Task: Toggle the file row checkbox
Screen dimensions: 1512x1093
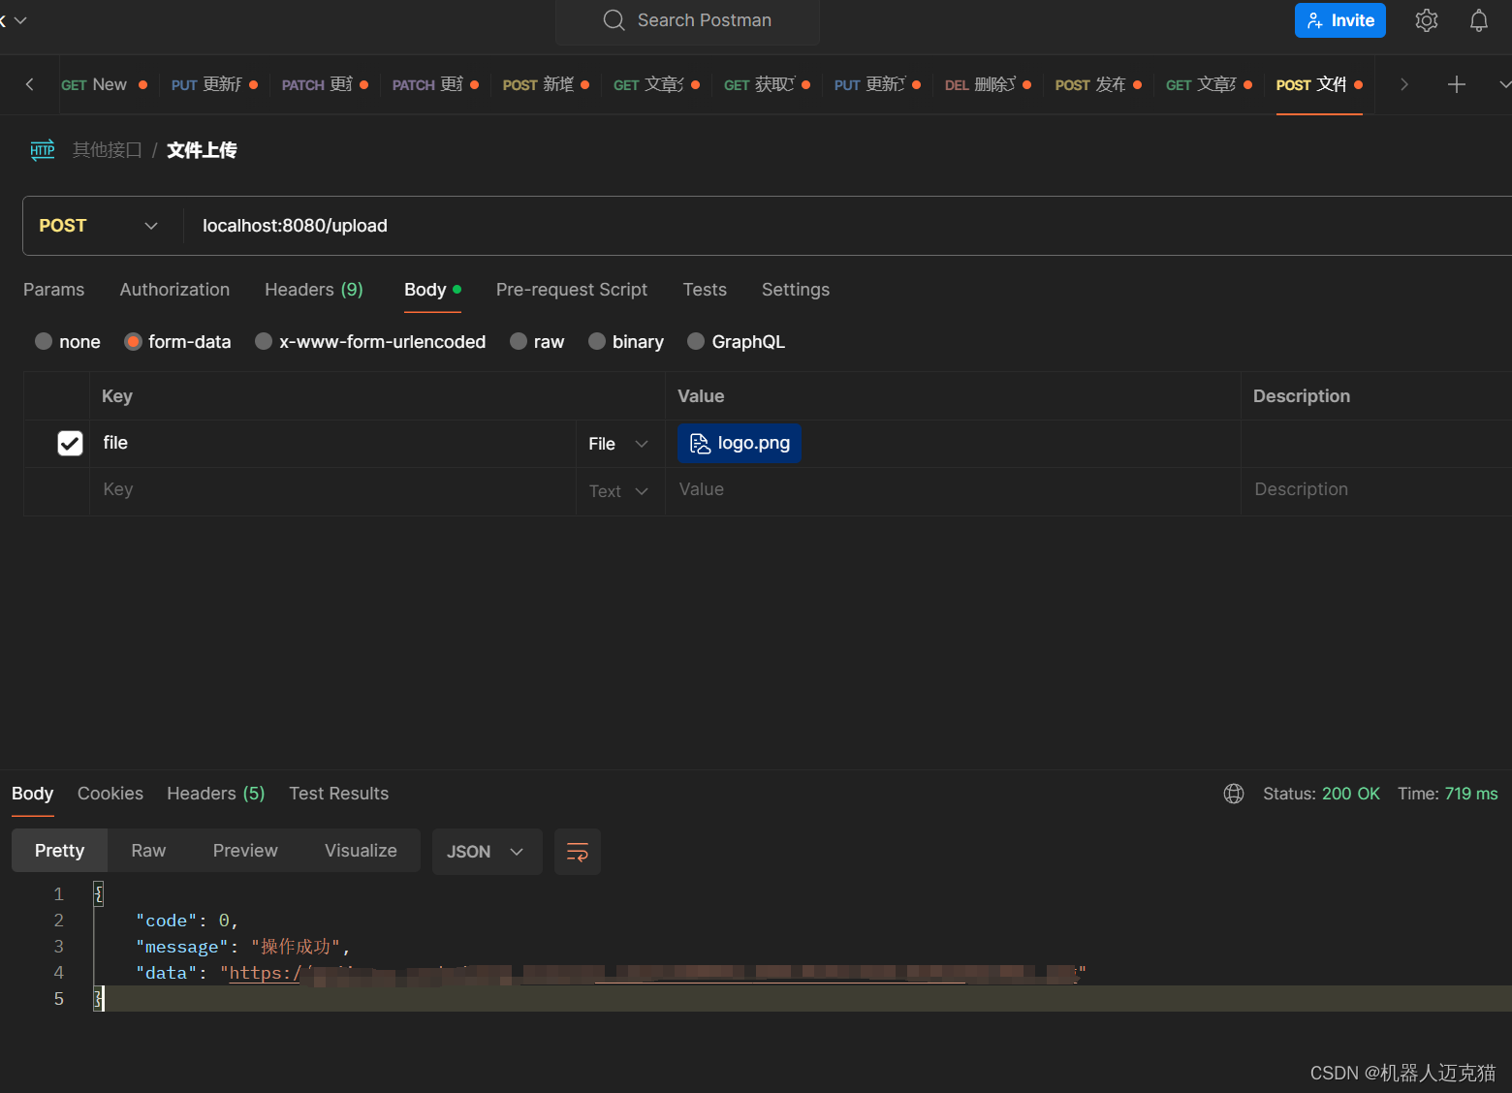Action: click(70, 443)
